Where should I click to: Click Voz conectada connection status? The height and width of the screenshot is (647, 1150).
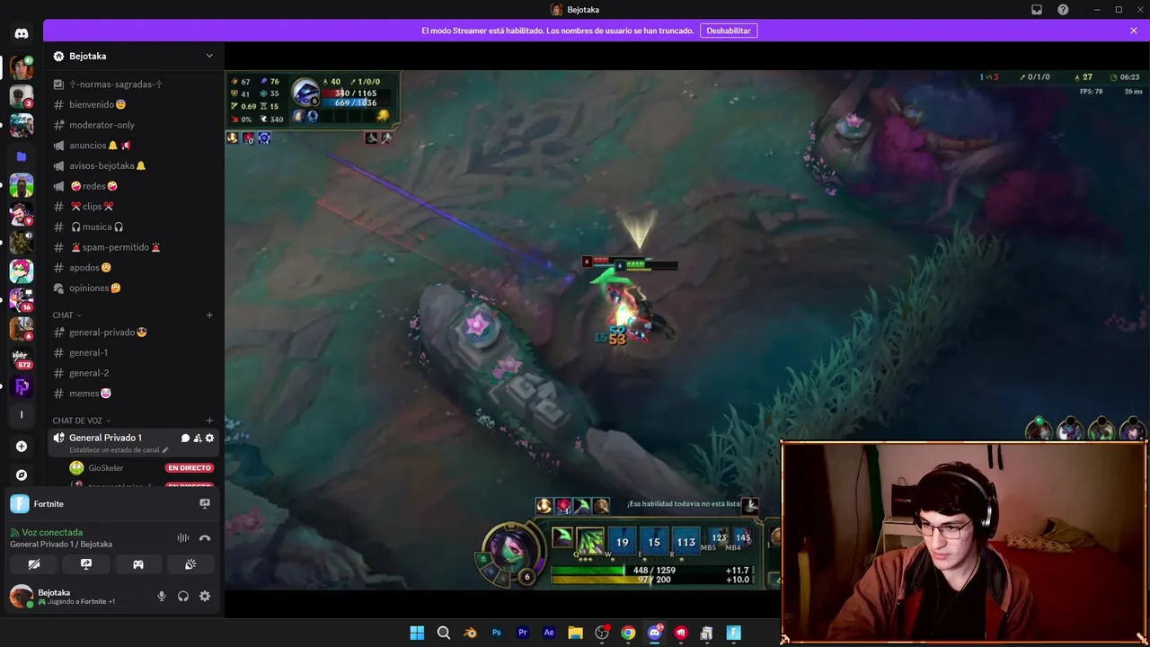52,532
